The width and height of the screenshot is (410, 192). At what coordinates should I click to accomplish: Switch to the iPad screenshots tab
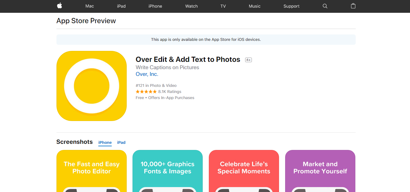pyautogui.click(x=121, y=142)
